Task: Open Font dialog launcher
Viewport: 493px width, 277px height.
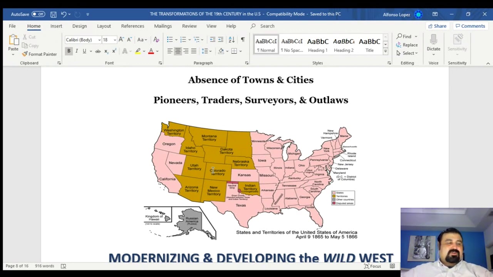Action: click(x=160, y=63)
